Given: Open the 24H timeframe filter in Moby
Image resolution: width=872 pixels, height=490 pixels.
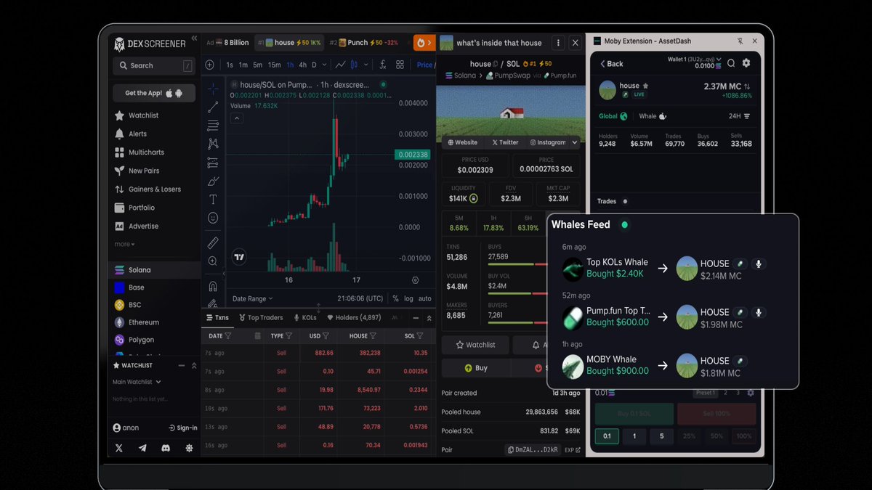Looking at the screenshot, I should click(x=739, y=116).
